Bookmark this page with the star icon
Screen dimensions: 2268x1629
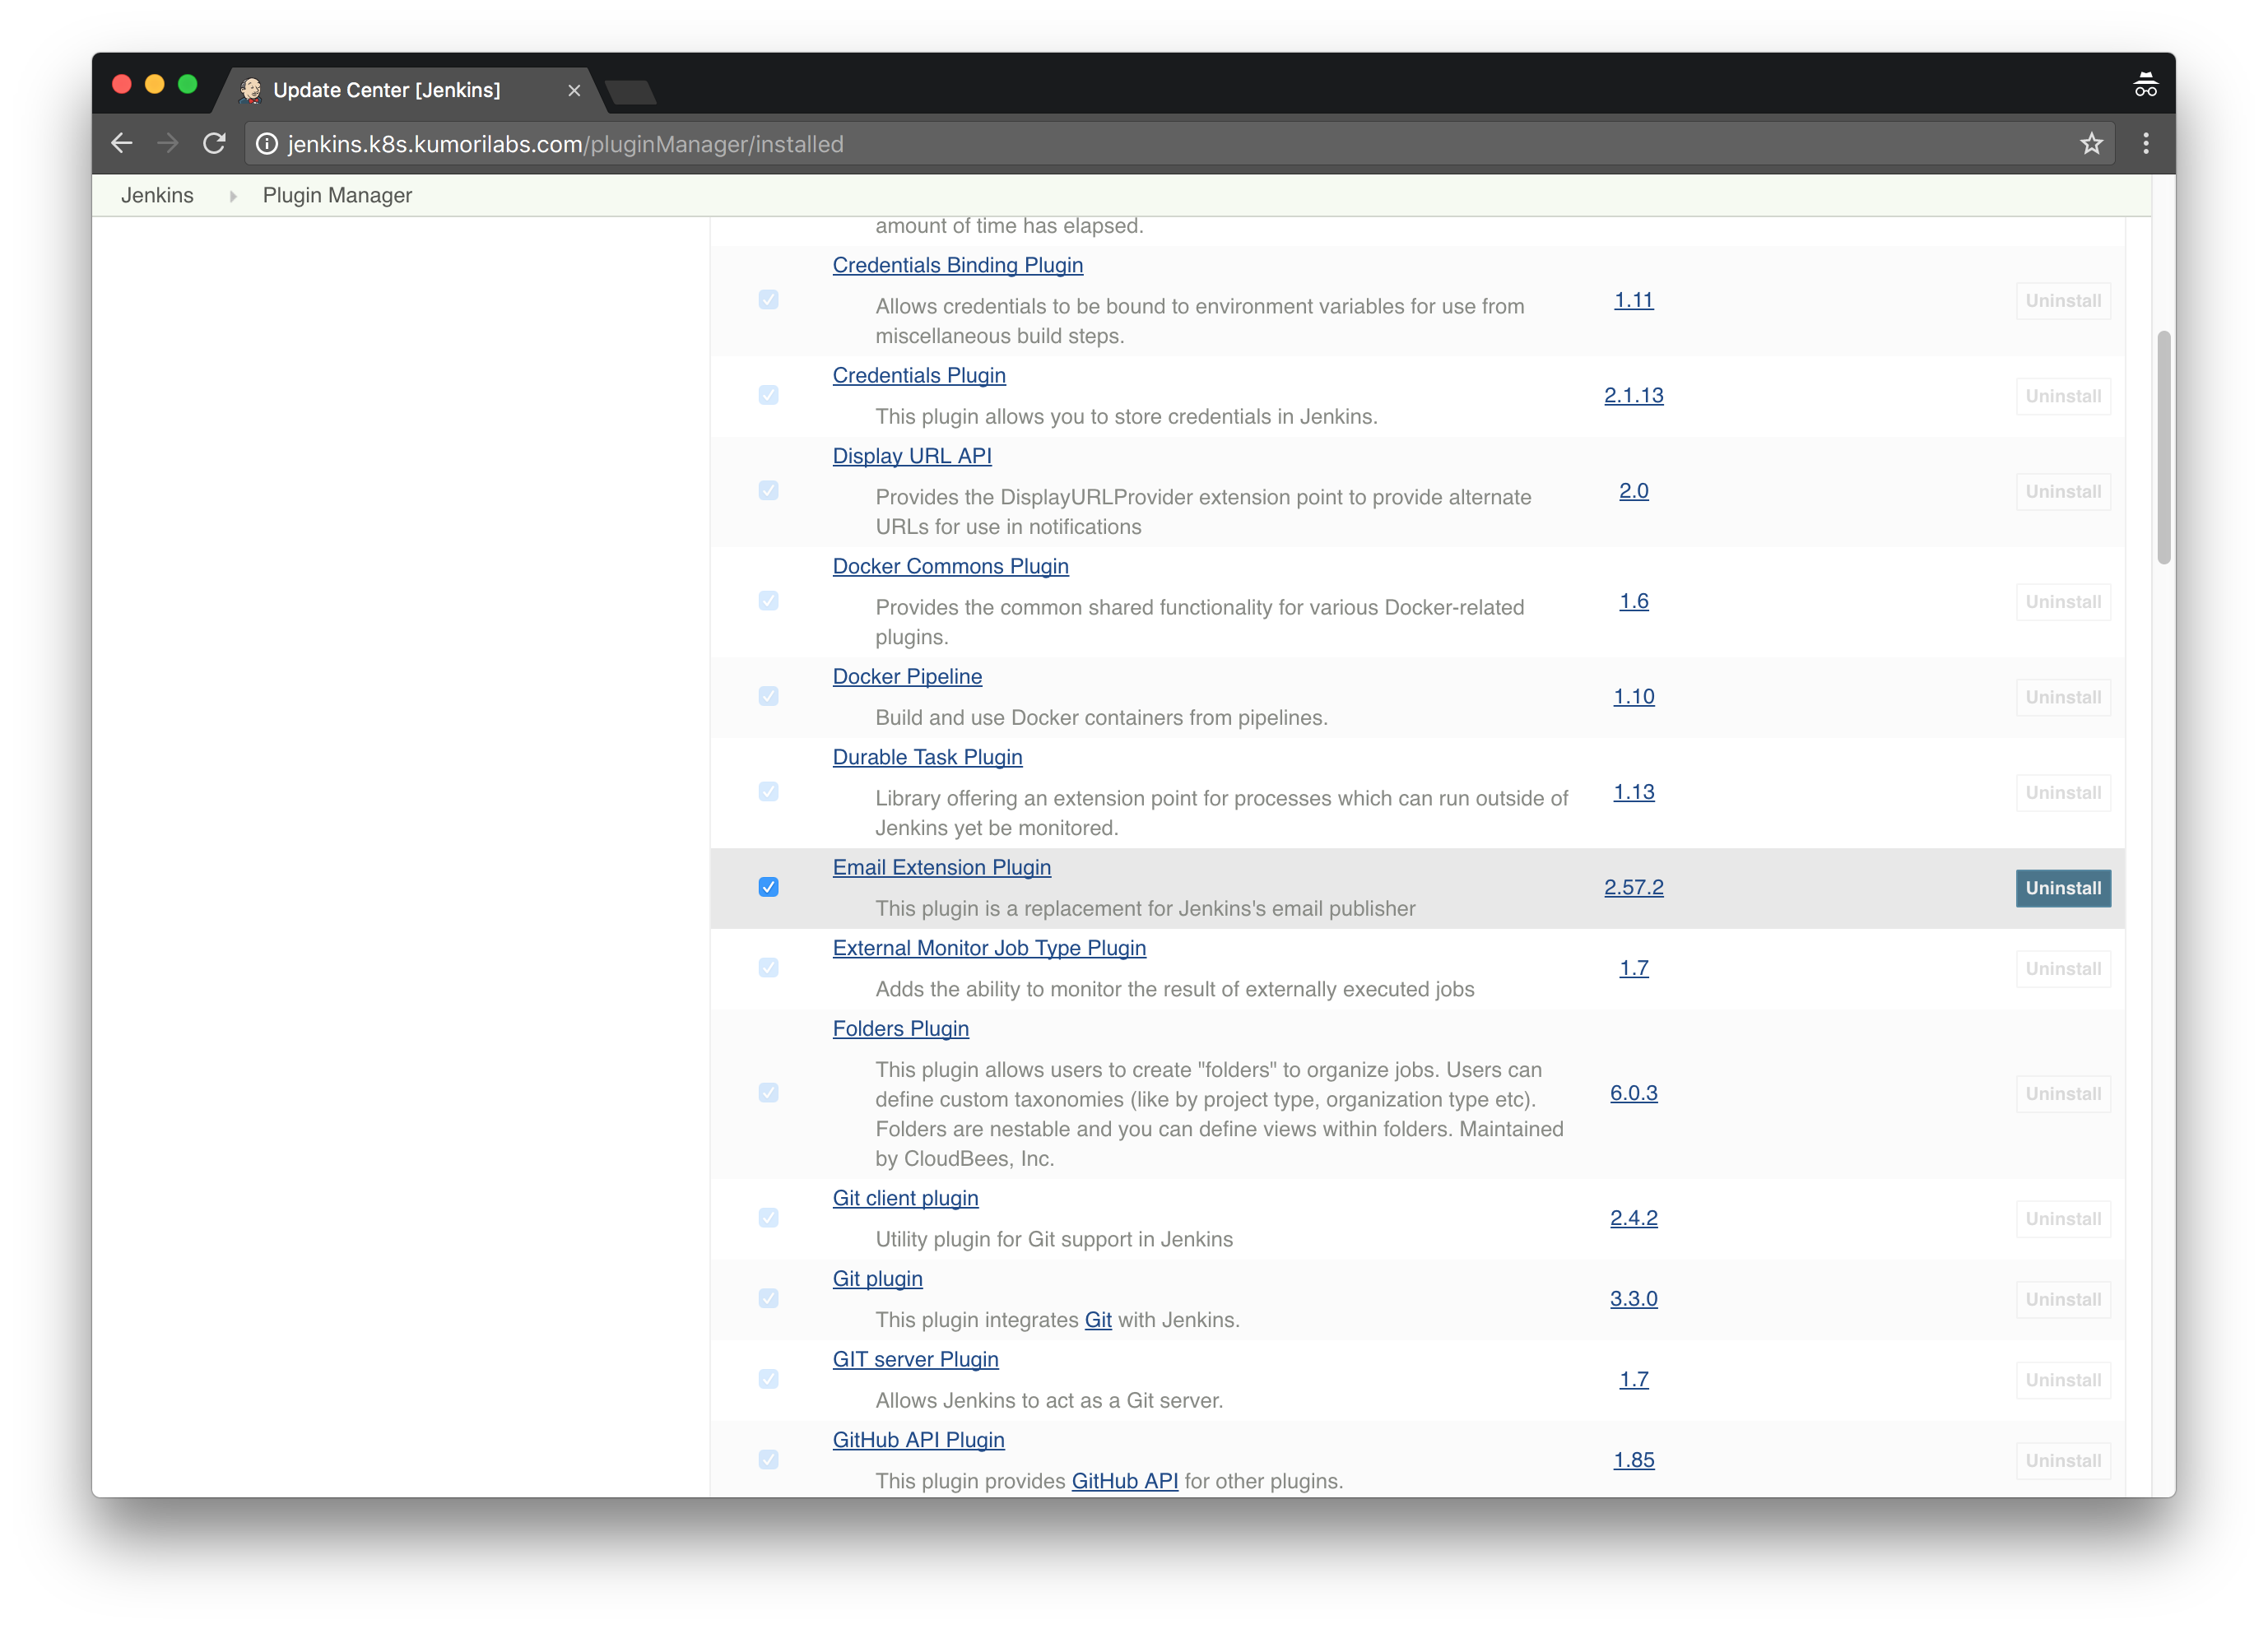[2091, 144]
